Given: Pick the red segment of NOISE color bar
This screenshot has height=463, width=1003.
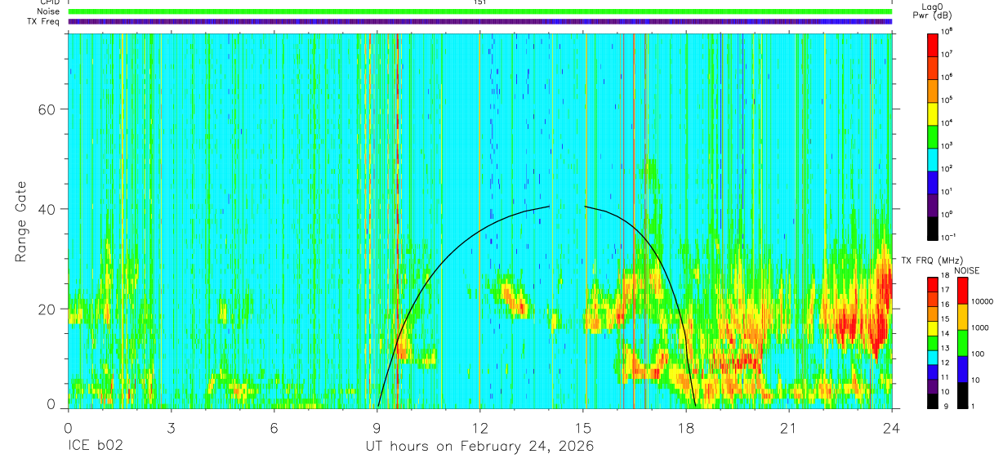Looking at the screenshot, I should tap(963, 289).
